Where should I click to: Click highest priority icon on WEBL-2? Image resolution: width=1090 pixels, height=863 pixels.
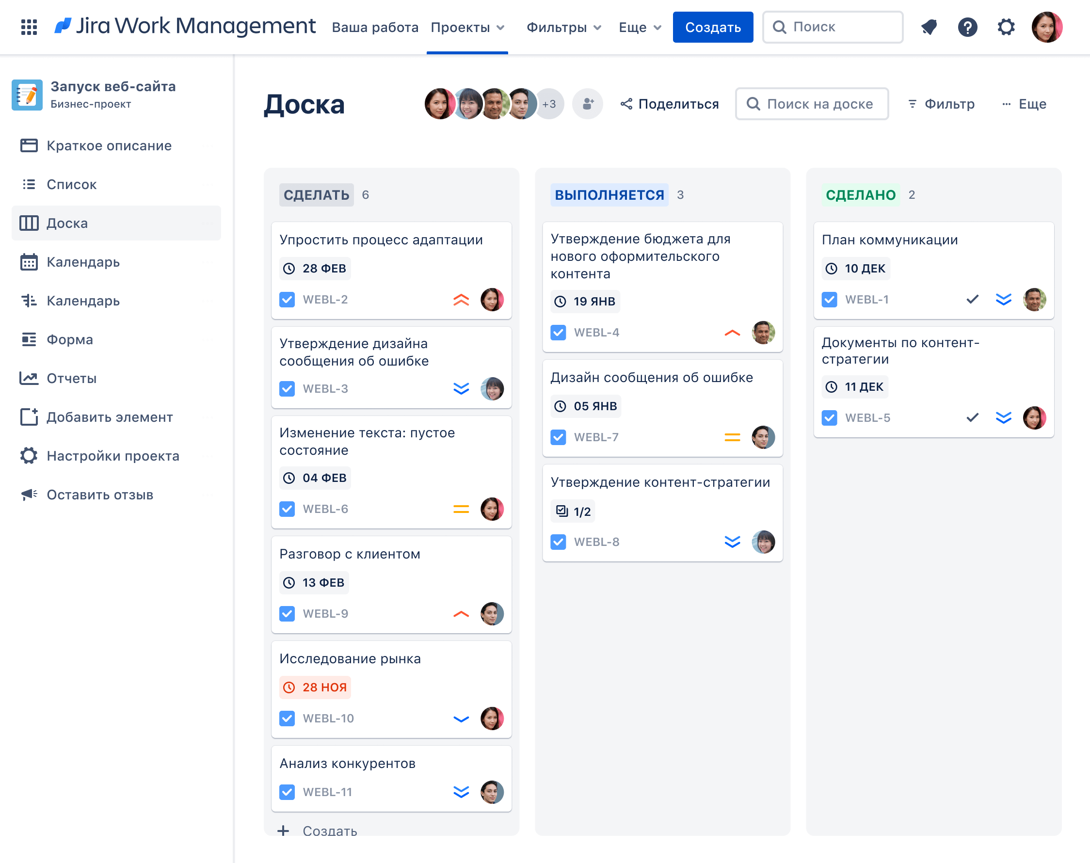pyautogui.click(x=461, y=300)
